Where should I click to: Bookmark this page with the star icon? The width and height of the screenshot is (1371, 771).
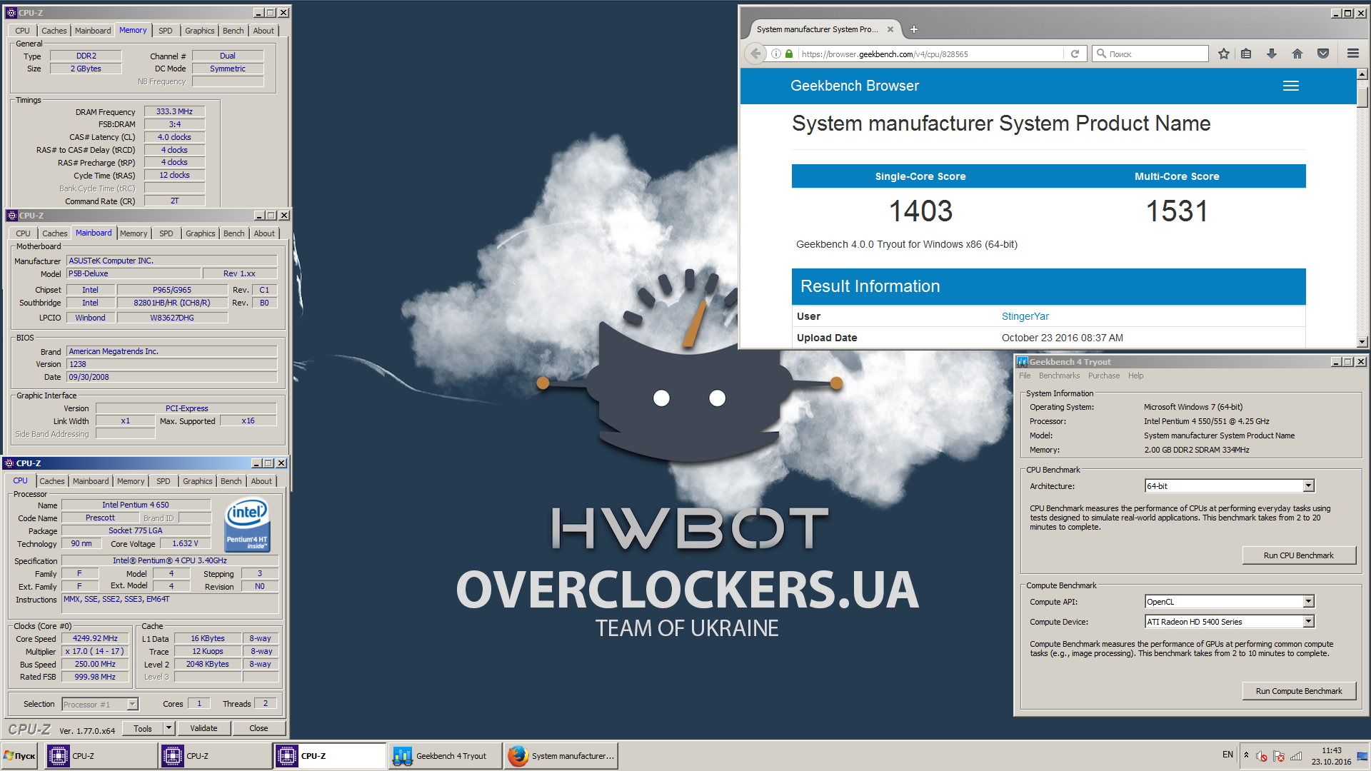[x=1224, y=54]
